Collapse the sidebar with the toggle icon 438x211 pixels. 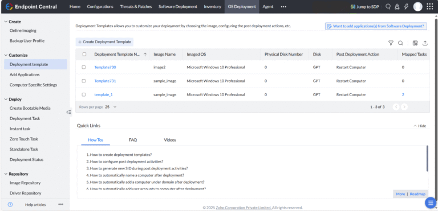pos(68,112)
